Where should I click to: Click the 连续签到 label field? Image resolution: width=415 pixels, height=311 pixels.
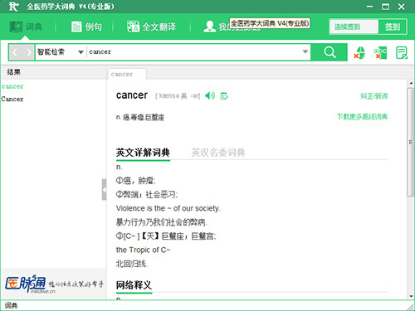(x=354, y=27)
